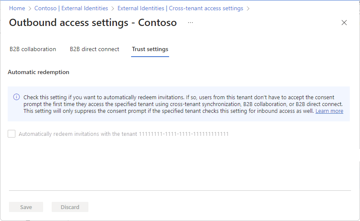Open External Identities | Cross-tenant access settings breadcrumb

tap(180, 8)
